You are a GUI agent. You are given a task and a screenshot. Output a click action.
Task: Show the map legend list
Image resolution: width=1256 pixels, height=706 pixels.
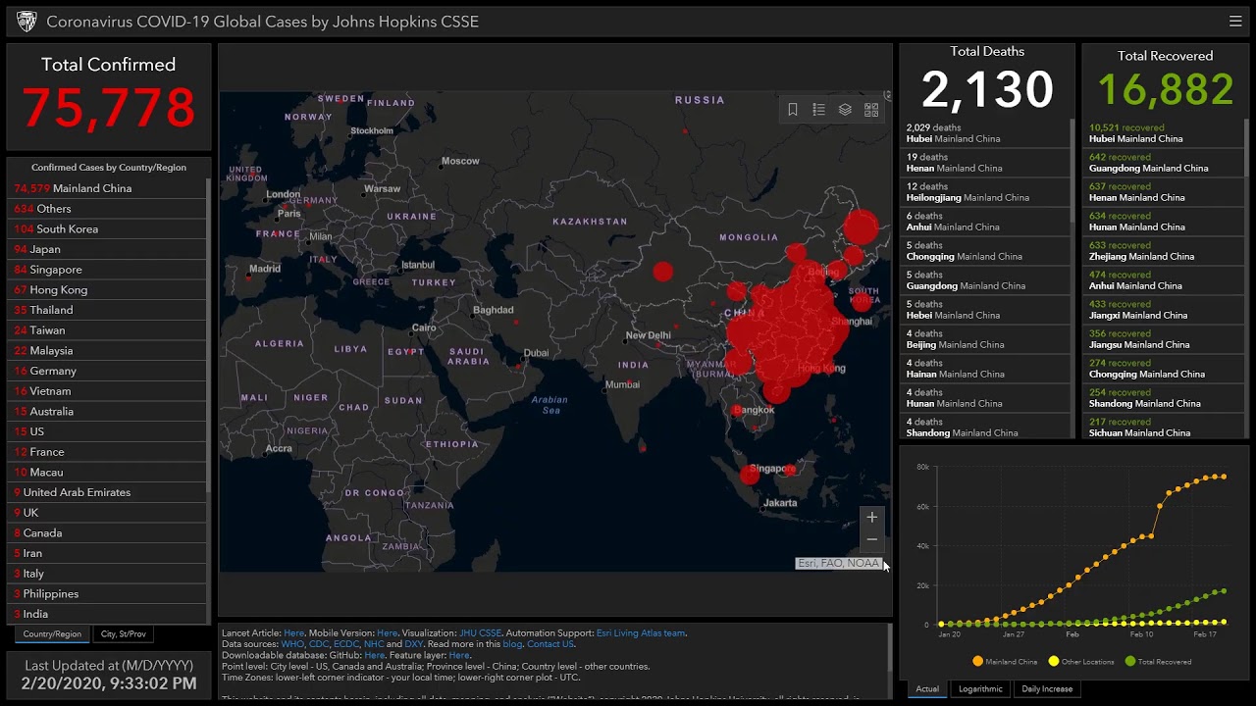818,110
